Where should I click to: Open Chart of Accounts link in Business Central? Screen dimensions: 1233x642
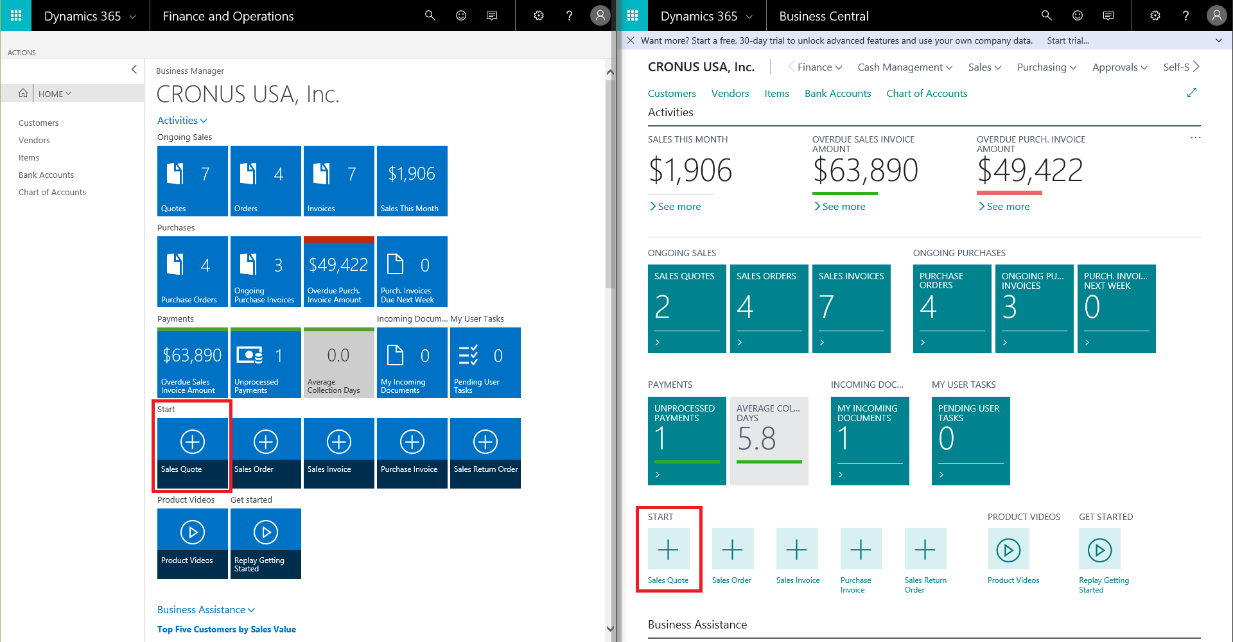[x=927, y=93]
